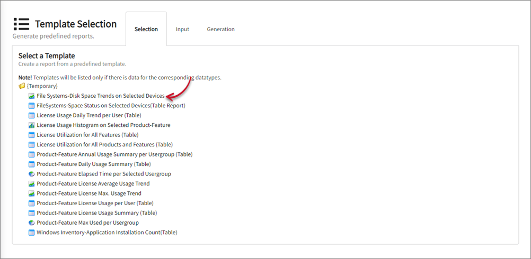
Task: Open File Systems-Disk Space Trends on Selected Devices
Action: 100,96
